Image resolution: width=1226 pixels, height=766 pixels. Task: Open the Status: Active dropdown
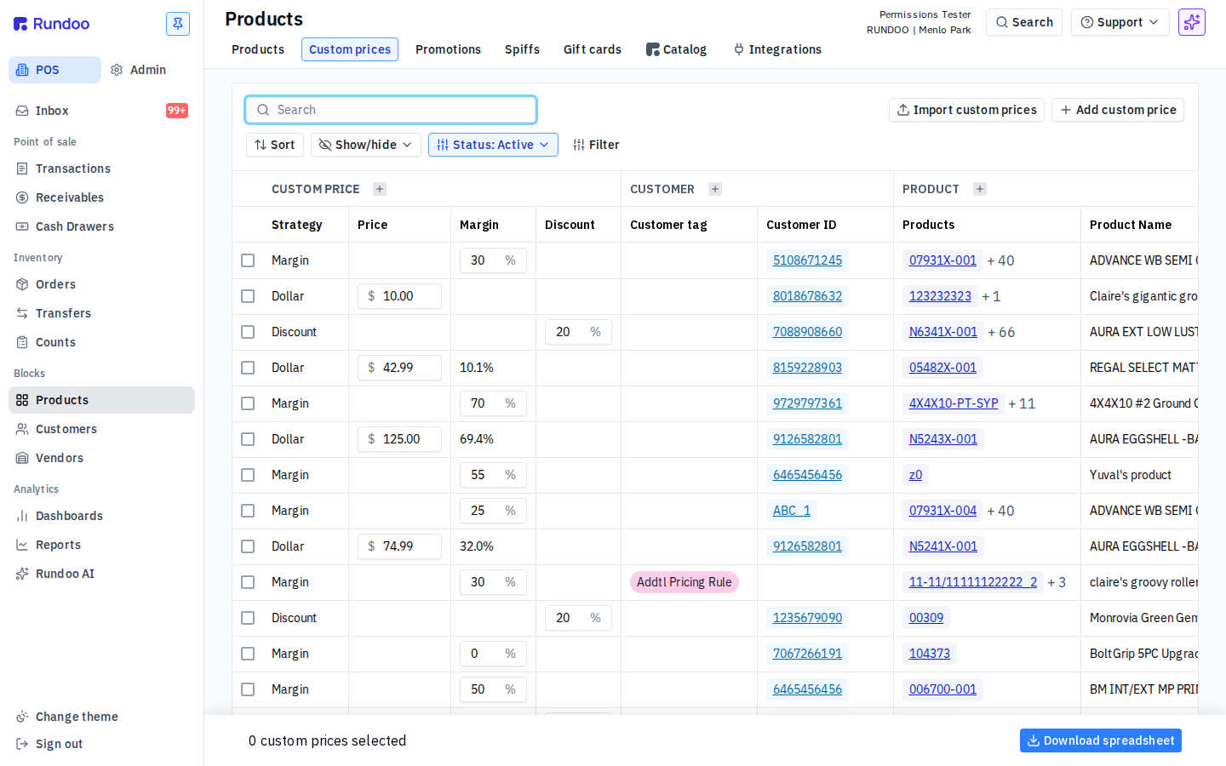click(493, 145)
